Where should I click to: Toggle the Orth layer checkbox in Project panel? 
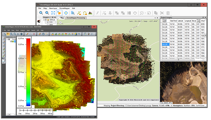point(48,22)
